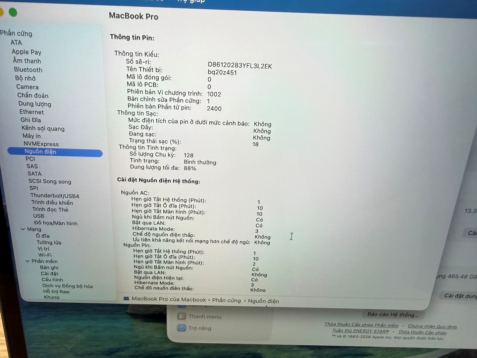Open Camera hardware info
The width and height of the screenshot is (477, 358).
pyautogui.click(x=27, y=87)
